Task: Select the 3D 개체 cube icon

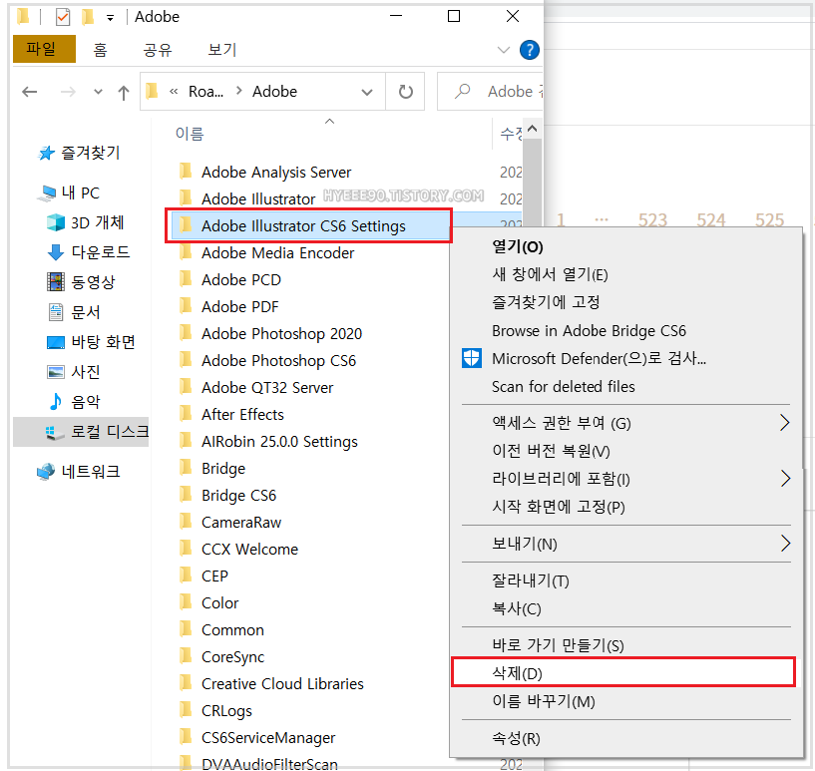Action: pos(55,222)
